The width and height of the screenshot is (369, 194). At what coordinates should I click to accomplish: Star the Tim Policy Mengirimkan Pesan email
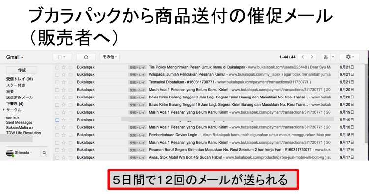click(64, 67)
